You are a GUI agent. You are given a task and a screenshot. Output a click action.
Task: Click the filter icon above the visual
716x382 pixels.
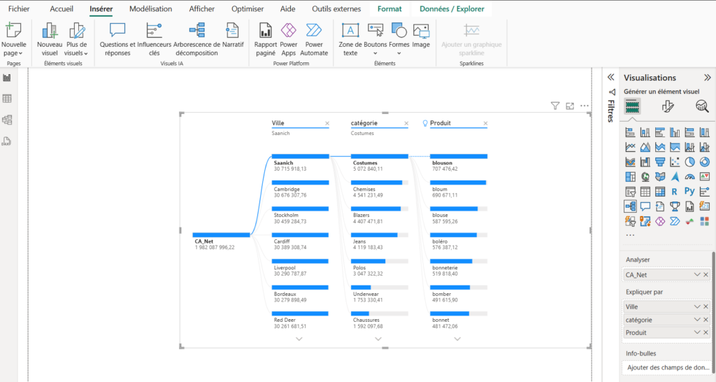[x=555, y=106]
